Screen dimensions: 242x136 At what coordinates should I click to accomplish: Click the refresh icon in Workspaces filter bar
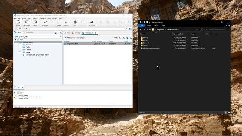click(x=131, y=38)
